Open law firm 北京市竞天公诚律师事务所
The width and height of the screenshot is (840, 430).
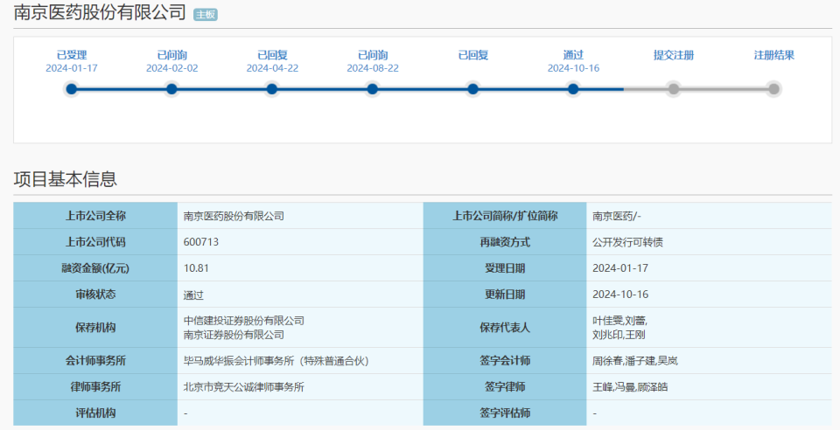(244, 386)
